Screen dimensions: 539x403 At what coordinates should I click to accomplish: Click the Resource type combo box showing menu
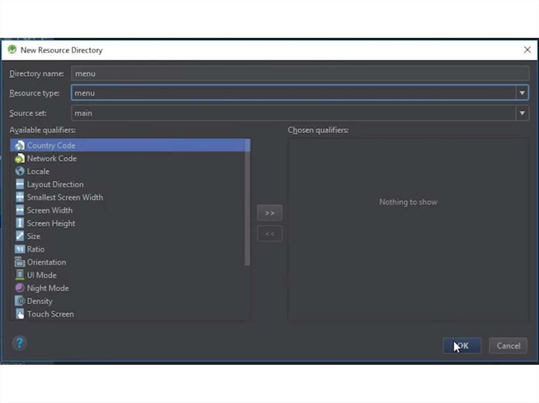pos(300,92)
